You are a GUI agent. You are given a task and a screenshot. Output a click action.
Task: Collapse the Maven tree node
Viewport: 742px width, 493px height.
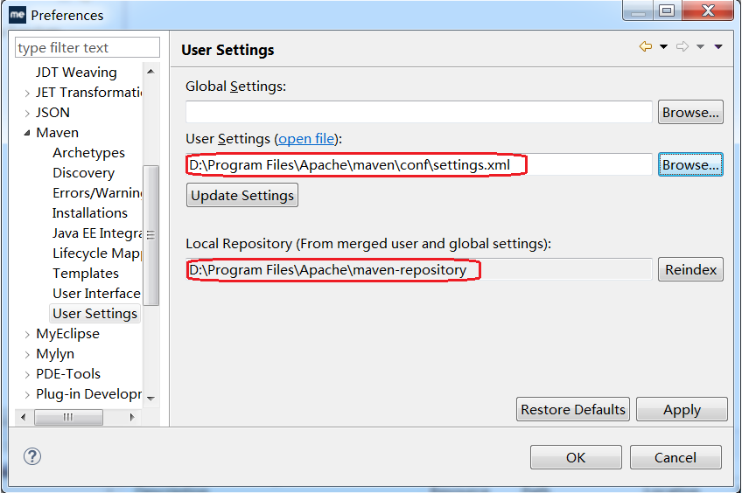(x=27, y=133)
